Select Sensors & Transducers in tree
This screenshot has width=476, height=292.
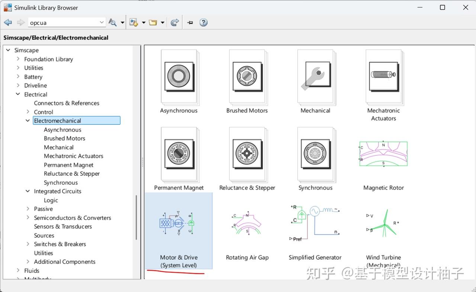coord(63,227)
